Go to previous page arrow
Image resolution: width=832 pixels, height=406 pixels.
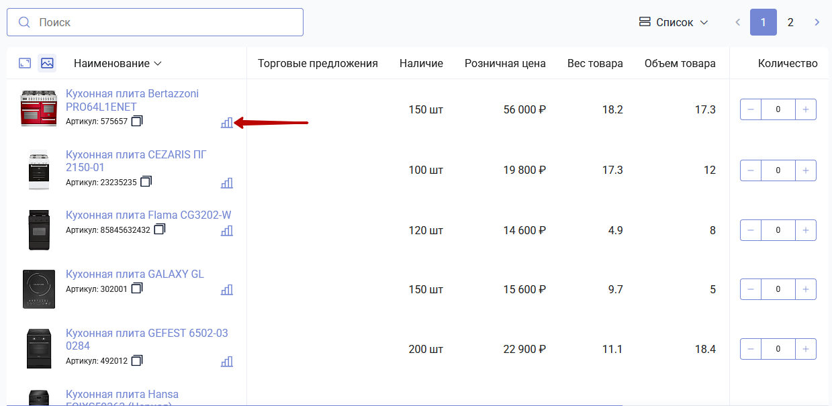[737, 22]
